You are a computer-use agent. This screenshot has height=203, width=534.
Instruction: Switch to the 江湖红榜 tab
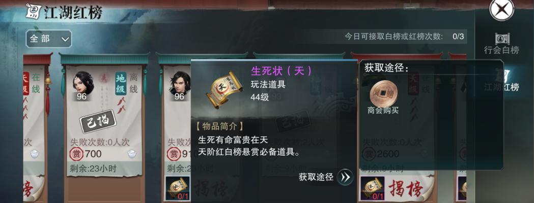[501, 81]
